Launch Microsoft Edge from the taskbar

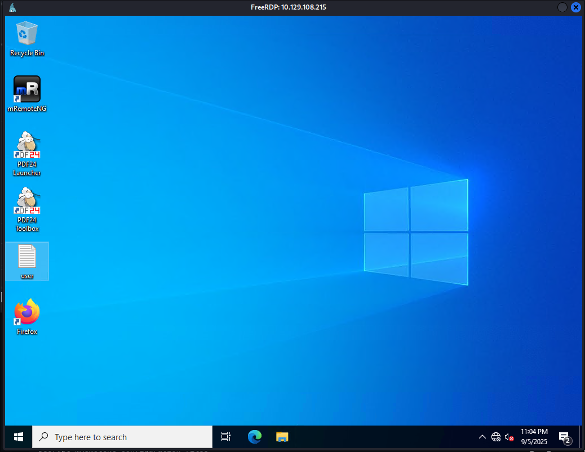click(254, 437)
